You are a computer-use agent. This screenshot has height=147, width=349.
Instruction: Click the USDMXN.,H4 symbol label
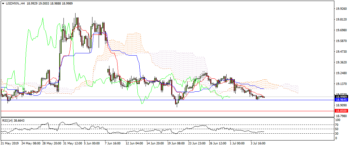pyautogui.click(x=14, y=3)
